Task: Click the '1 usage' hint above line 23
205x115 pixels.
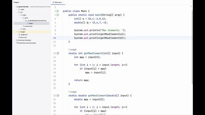Action: tap(72, 92)
